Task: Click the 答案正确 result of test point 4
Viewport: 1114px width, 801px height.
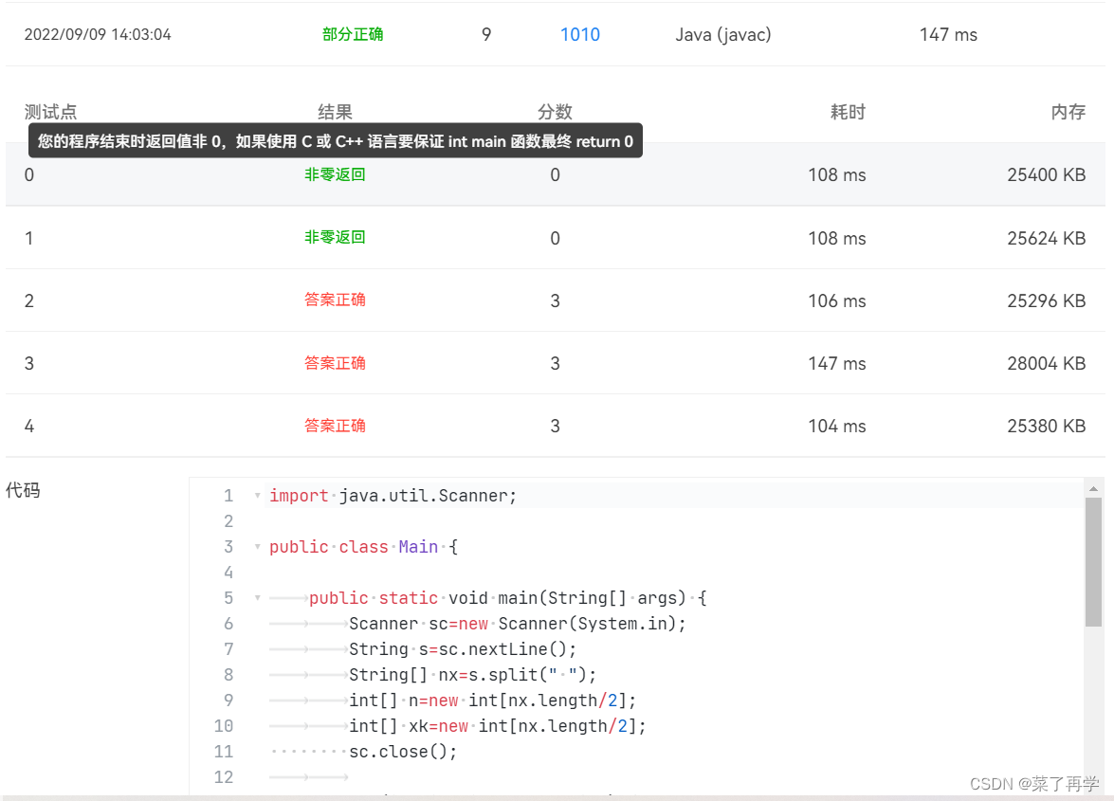Action: 335,425
